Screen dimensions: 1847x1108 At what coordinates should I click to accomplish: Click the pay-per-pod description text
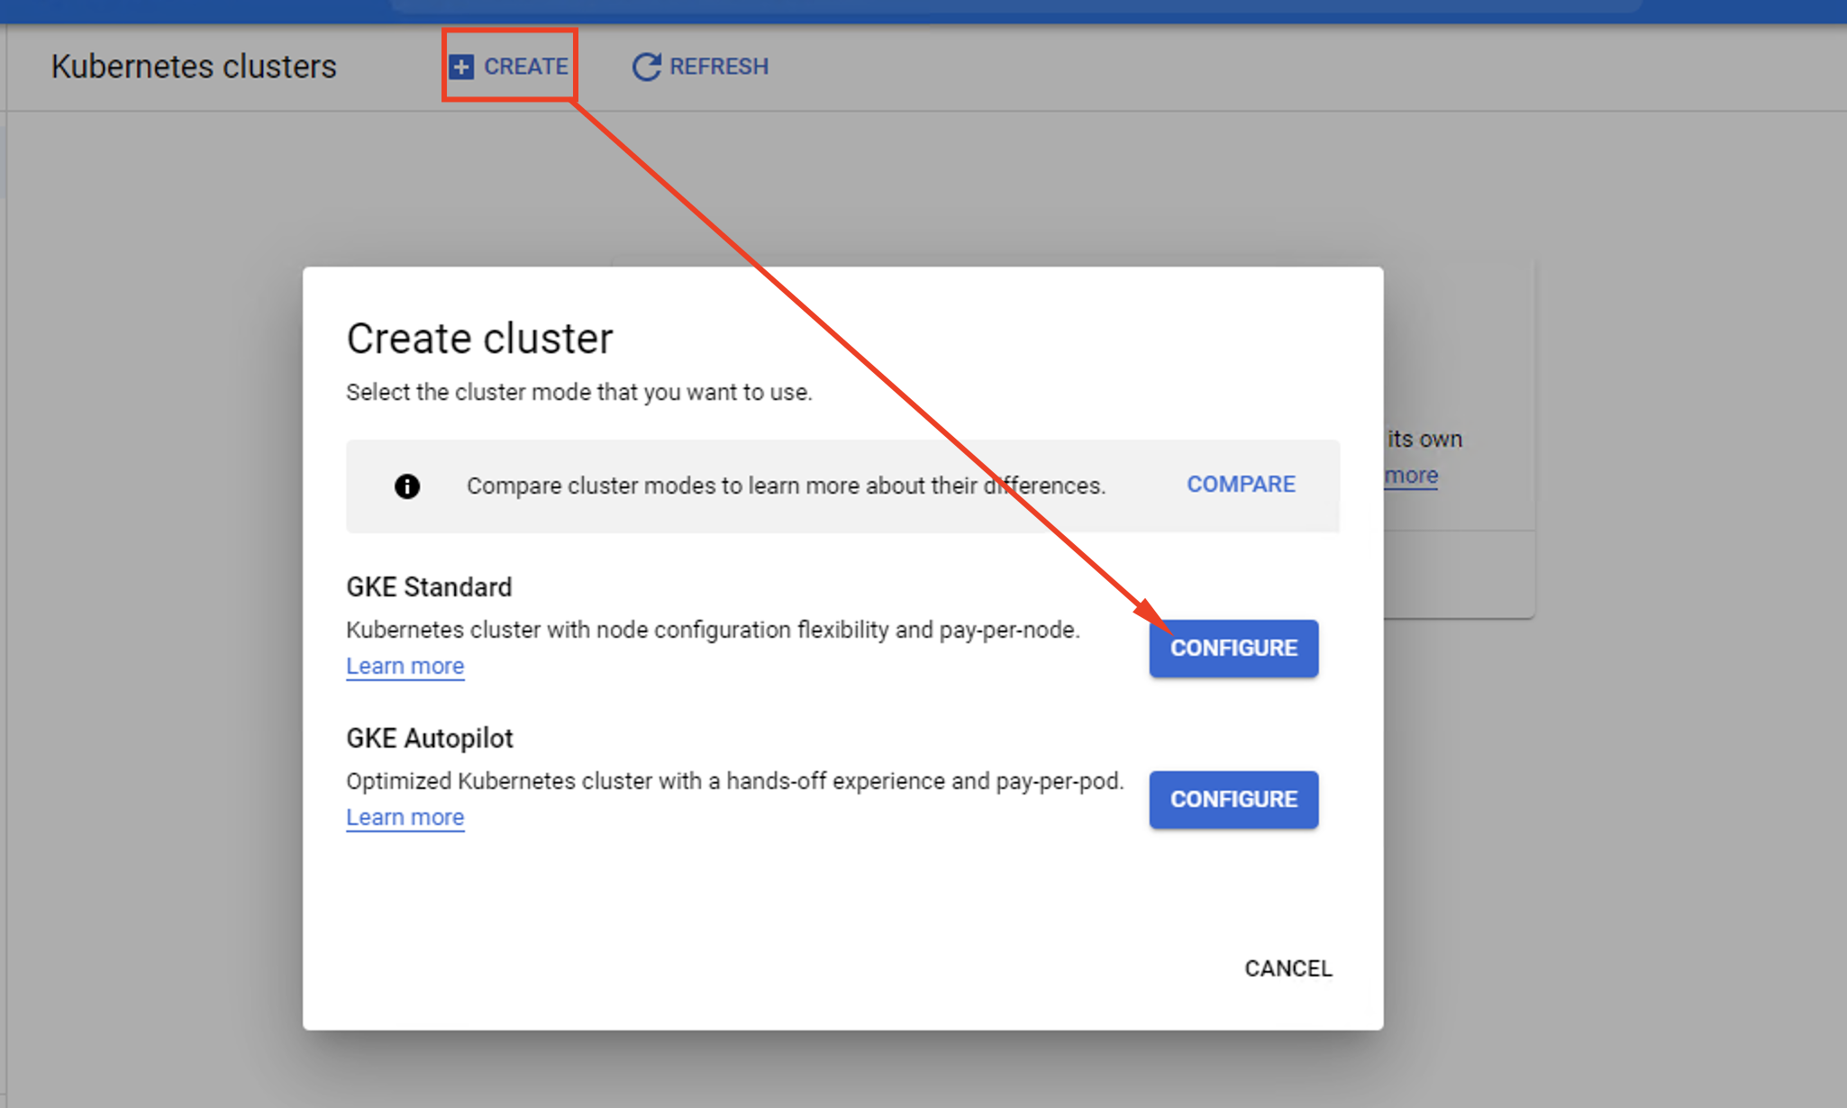pyautogui.click(x=735, y=781)
